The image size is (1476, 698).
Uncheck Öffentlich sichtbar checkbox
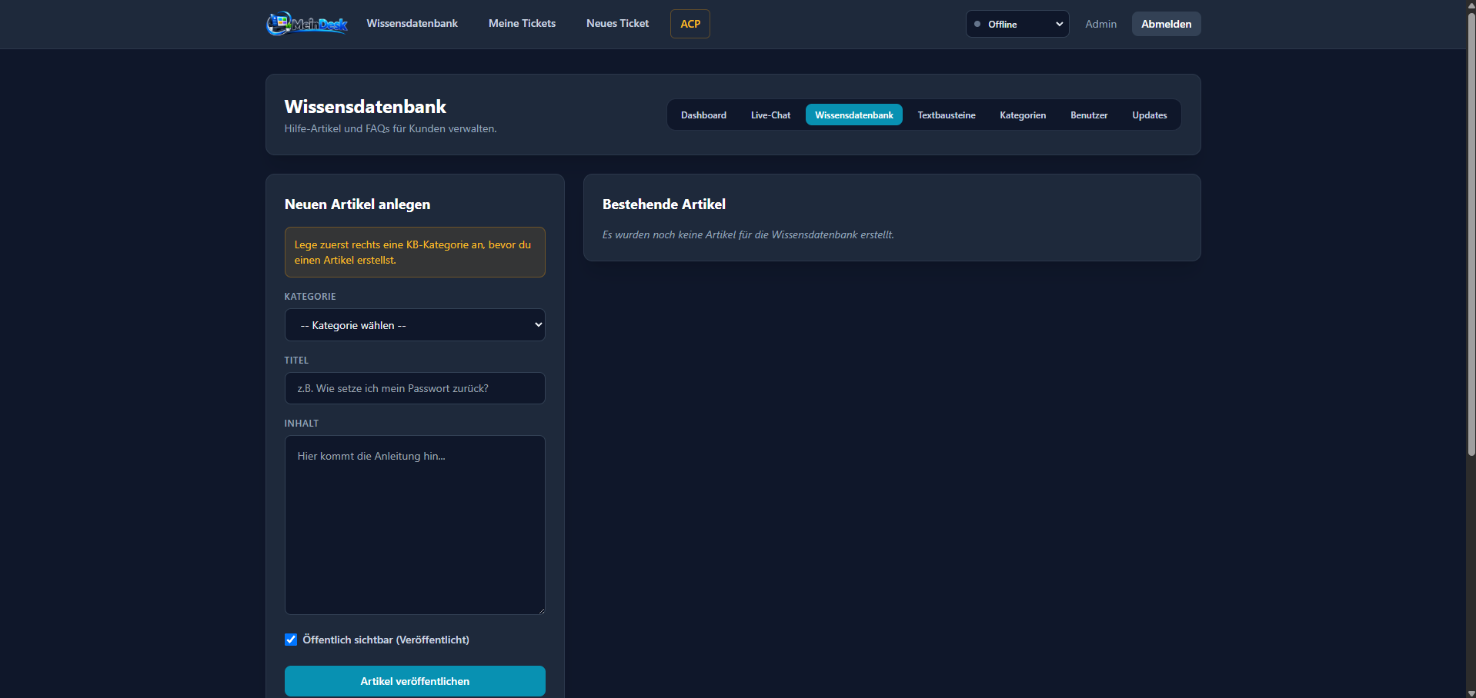coord(291,640)
